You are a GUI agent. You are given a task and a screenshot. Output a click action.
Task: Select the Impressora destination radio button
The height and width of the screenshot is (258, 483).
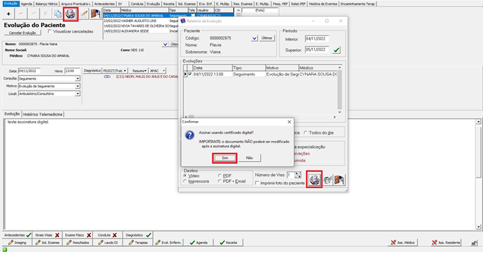(x=185, y=181)
